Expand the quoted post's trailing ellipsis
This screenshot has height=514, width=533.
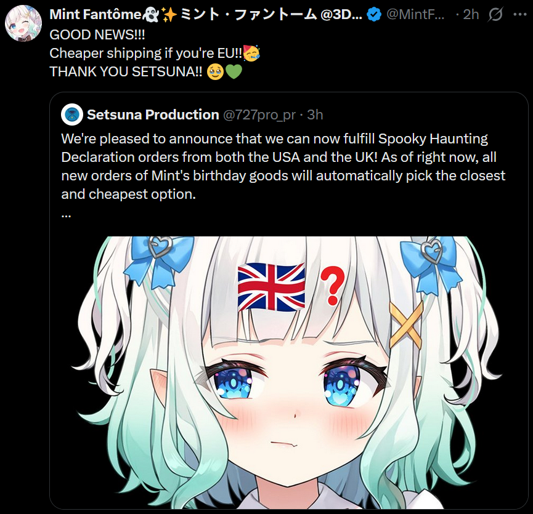tap(67, 215)
